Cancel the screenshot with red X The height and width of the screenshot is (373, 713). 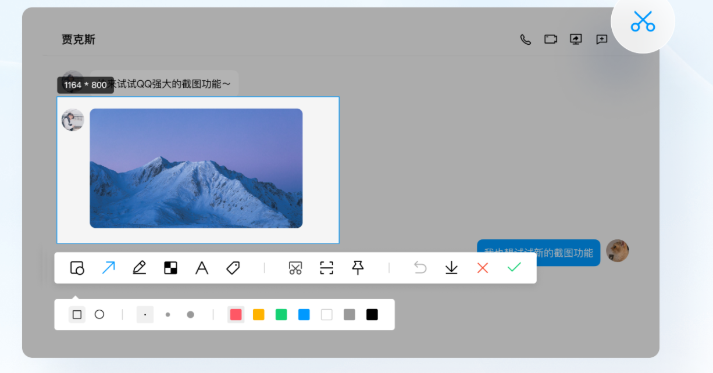pos(483,268)
